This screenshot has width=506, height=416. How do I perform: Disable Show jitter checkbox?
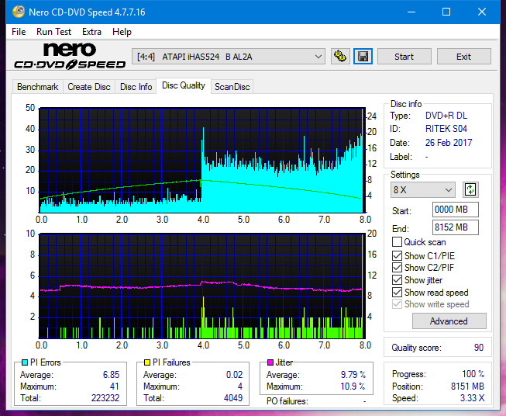point(397,280)
